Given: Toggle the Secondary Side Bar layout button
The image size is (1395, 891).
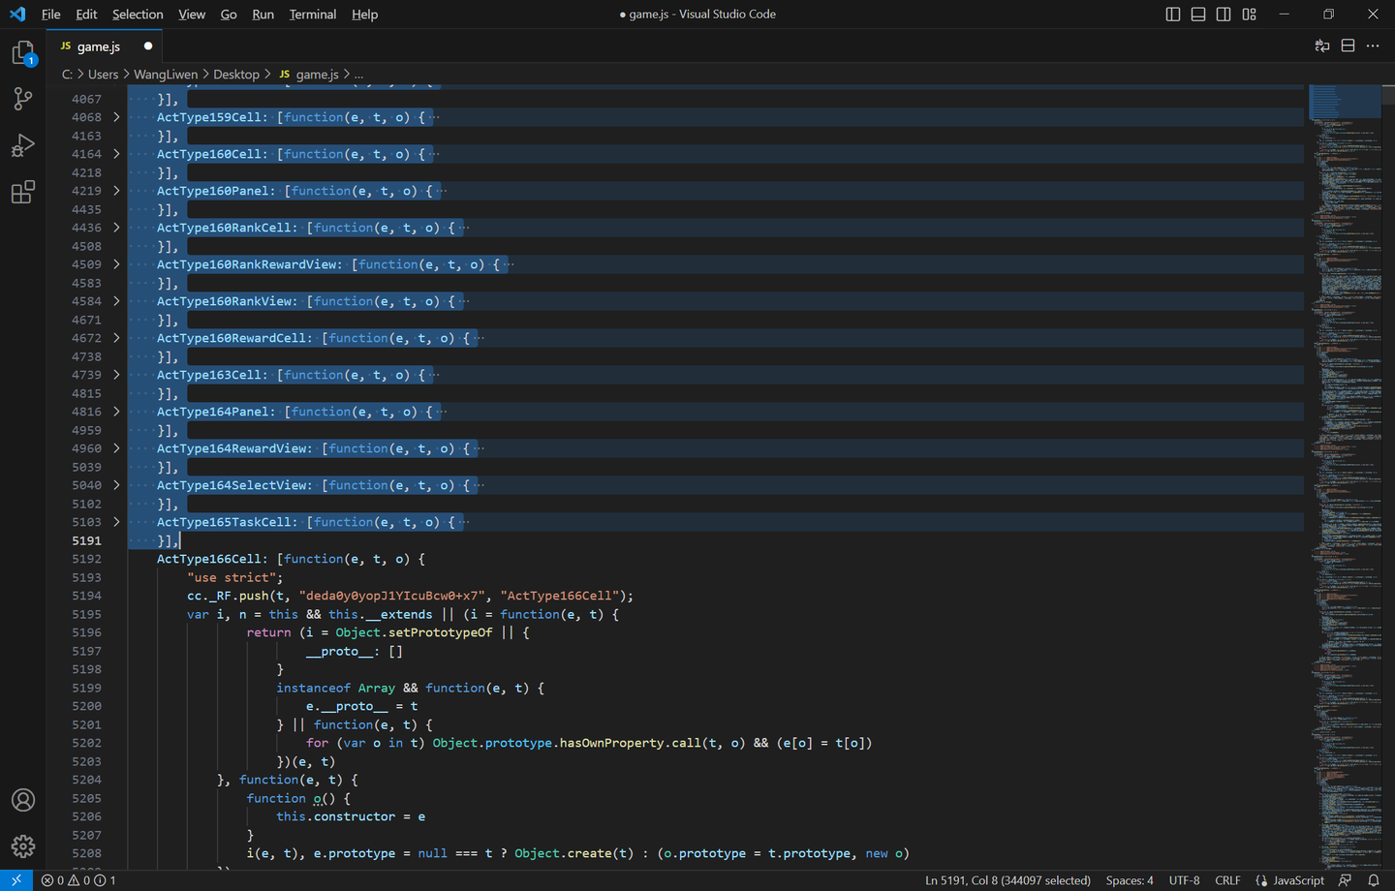Looking at the screenshot, I should [x=1224, y=15].
